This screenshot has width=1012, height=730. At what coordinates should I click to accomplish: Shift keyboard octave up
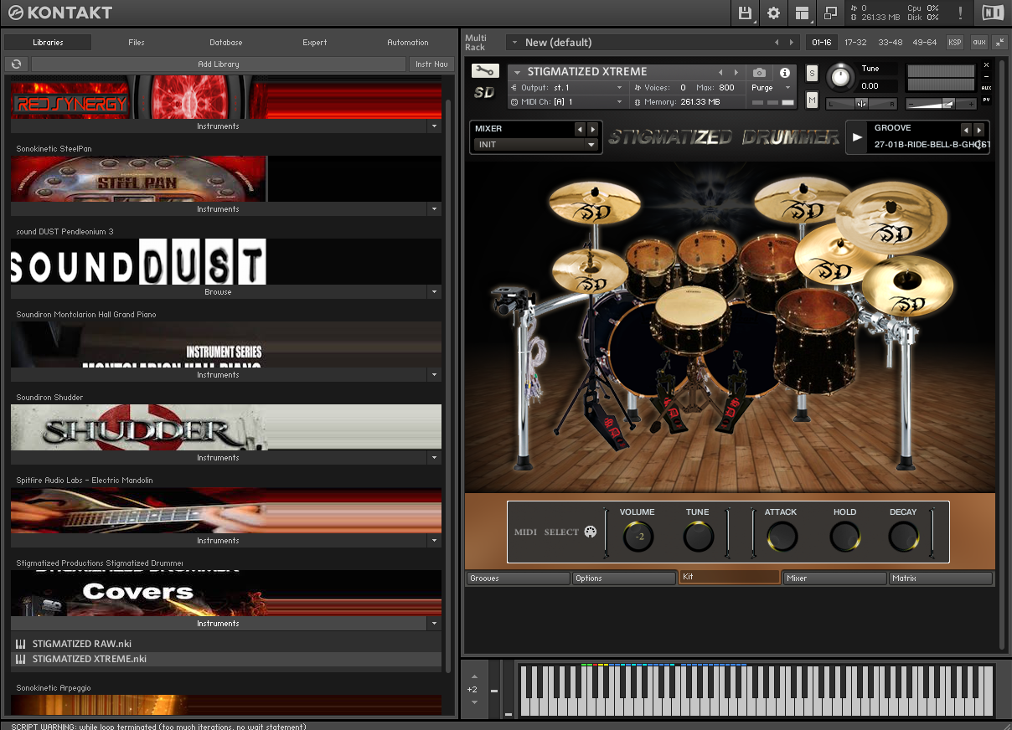coord(474,676)
